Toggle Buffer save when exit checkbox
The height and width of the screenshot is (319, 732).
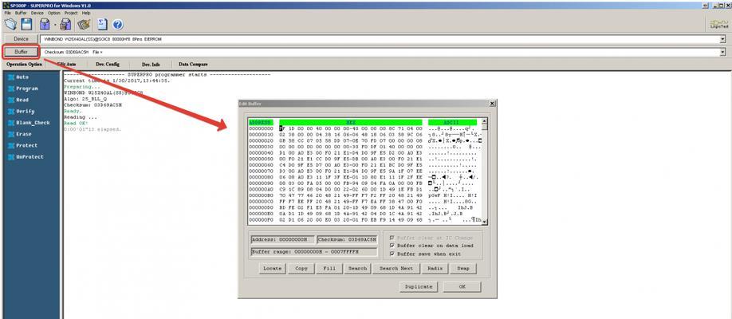click(x=392, y=254)
